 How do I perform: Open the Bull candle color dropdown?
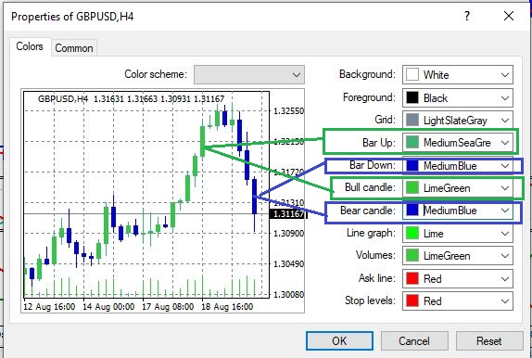458,188
